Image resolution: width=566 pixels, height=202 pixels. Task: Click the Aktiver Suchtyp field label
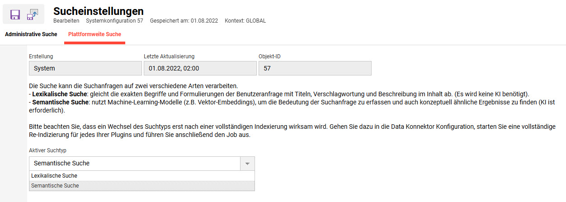[47, 150]
